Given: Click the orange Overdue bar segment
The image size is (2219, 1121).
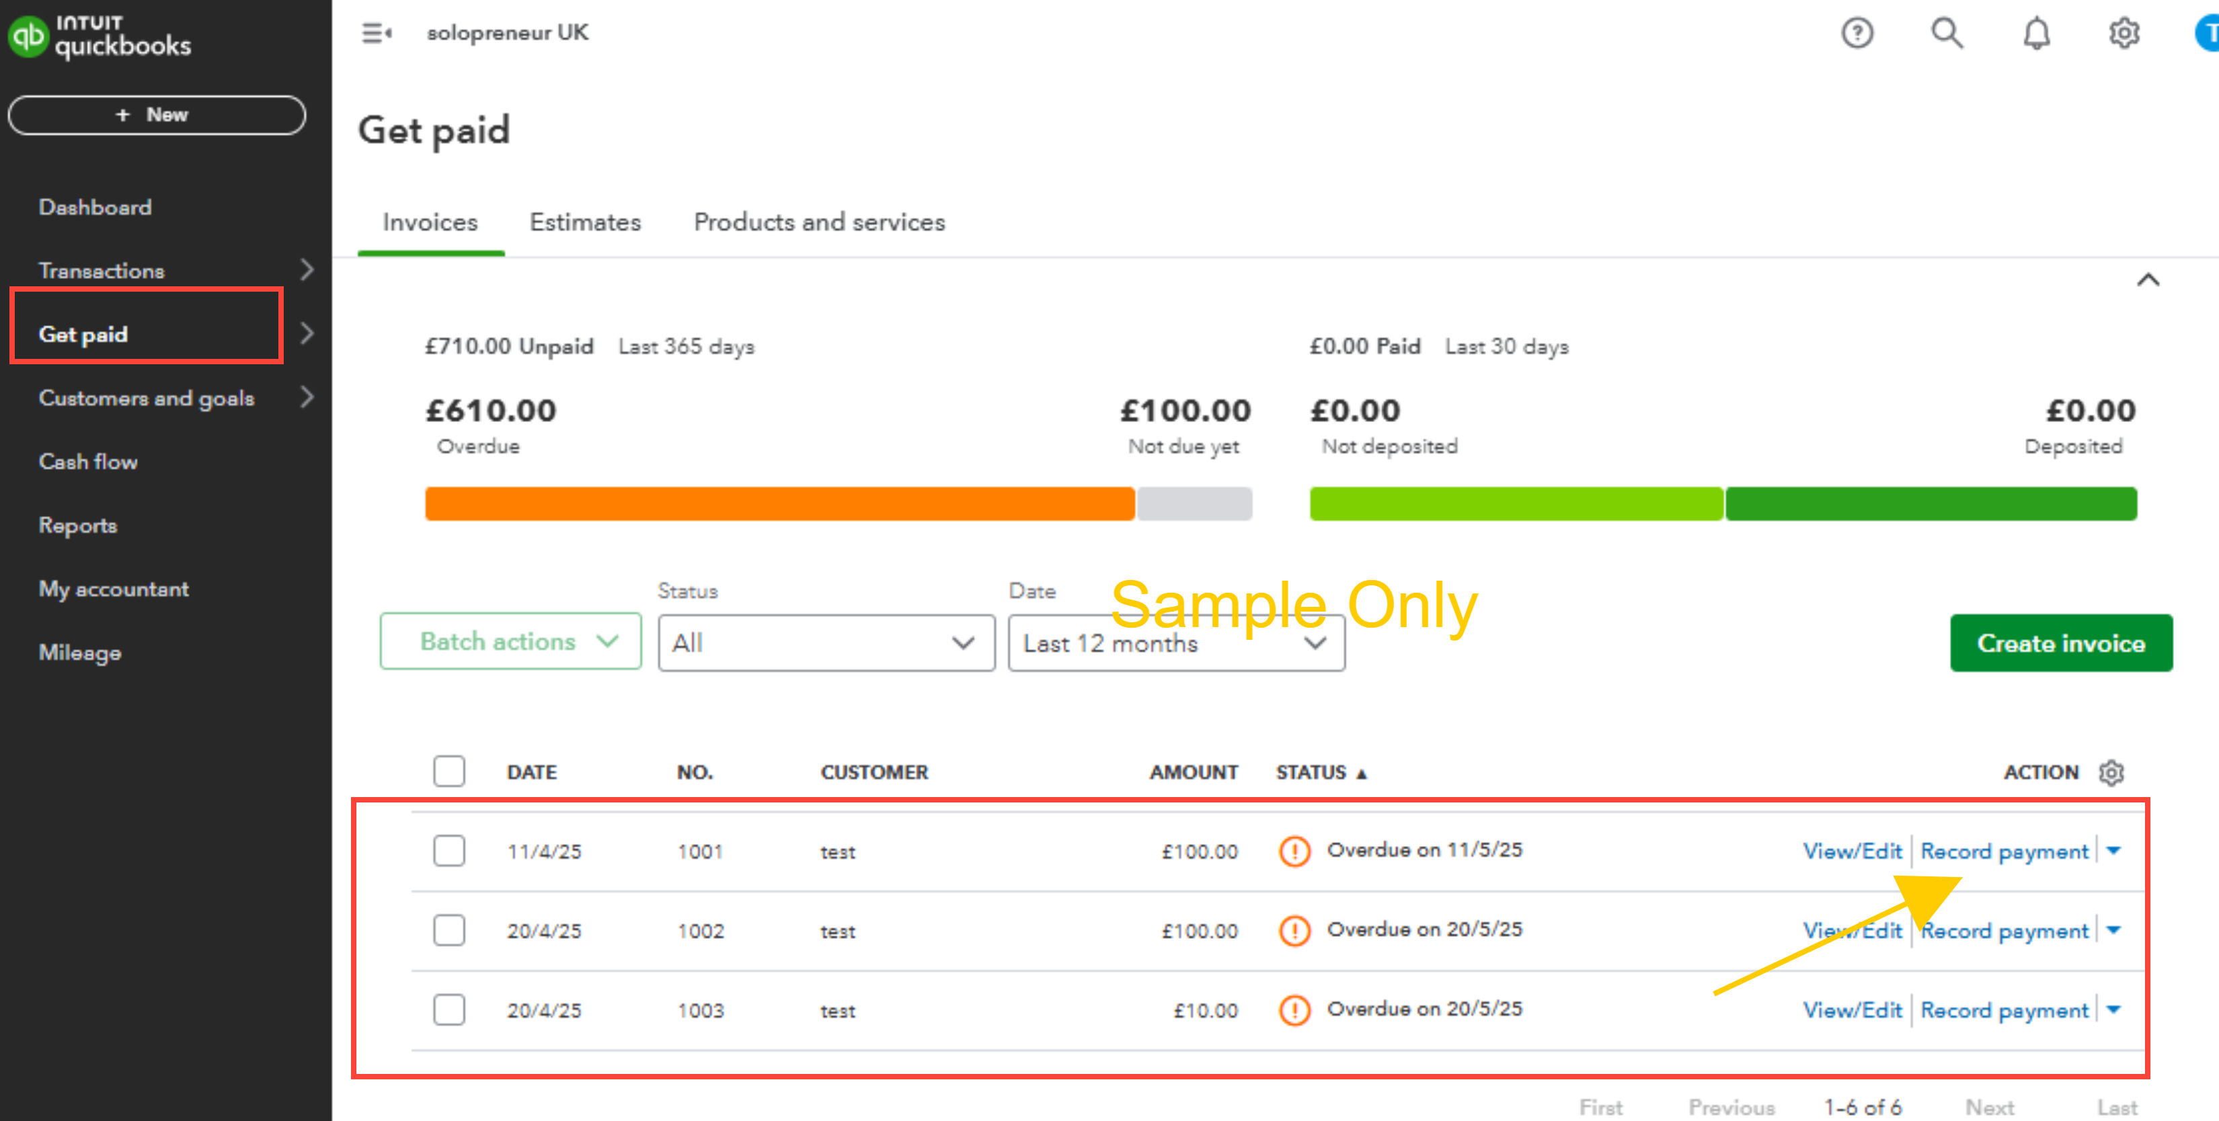Looking at the screenshot, I should (779, 503).
